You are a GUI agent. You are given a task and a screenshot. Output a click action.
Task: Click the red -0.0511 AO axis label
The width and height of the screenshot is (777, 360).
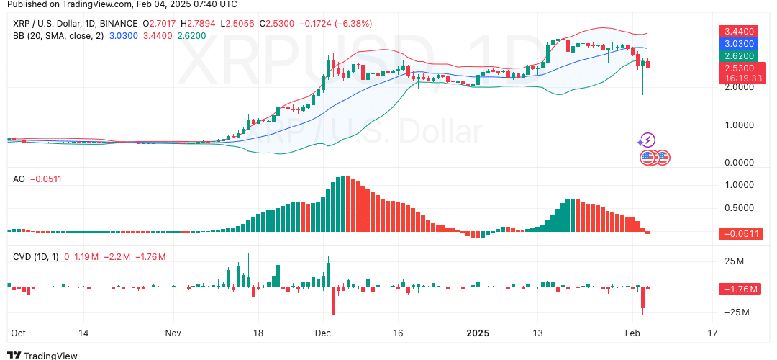[740, 233]
